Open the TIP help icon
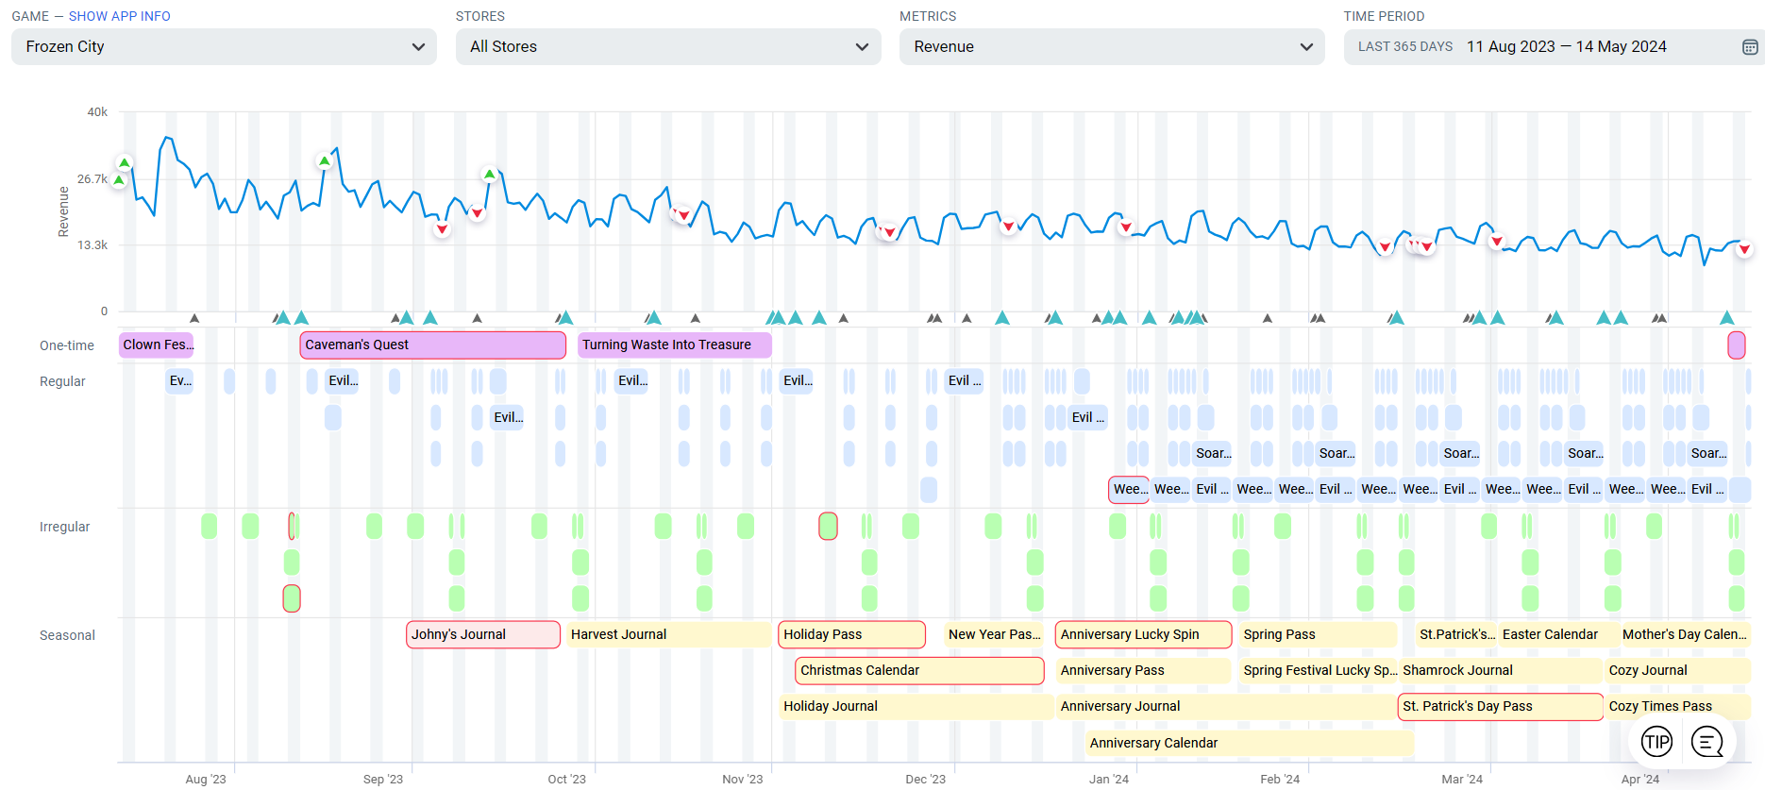Screen dimensions: 1765x790 1656,742
